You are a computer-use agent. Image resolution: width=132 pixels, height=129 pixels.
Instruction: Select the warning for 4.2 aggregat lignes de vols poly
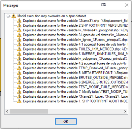[x=75, y=63]
